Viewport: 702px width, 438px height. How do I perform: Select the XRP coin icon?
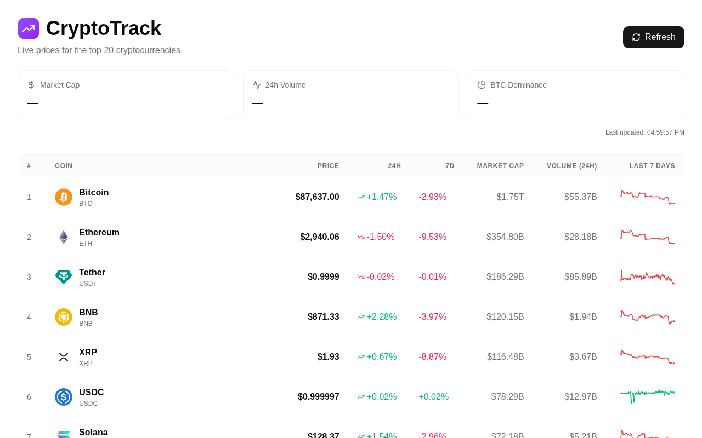(x=63, y=357)
